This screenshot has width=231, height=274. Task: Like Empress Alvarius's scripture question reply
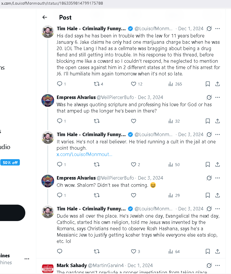(133, 121)
